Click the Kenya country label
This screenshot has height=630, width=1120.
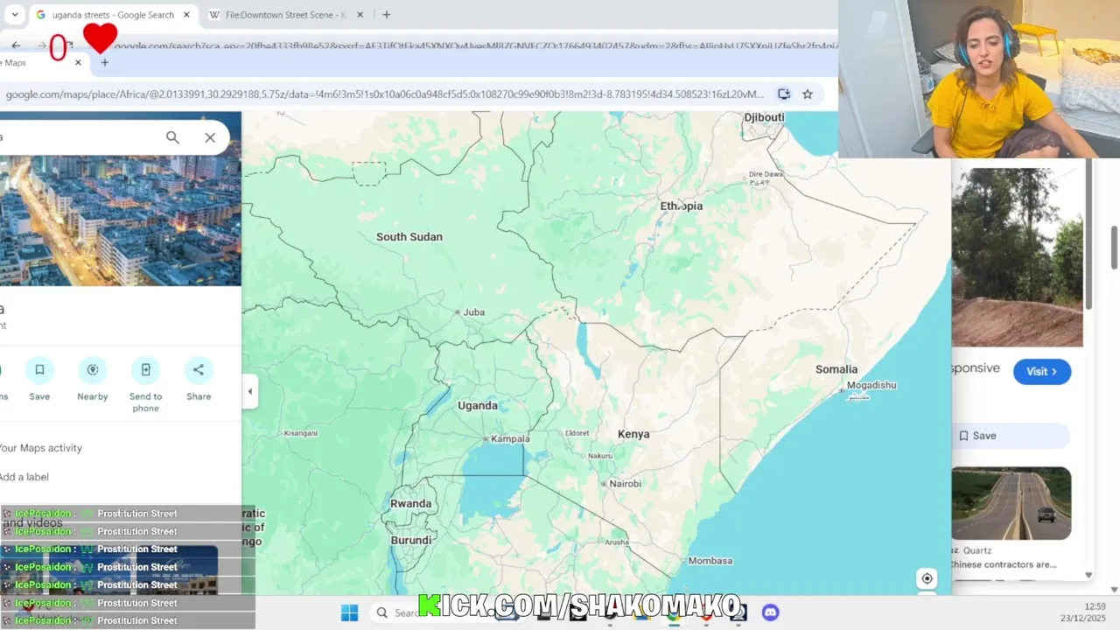[x=633, y=434]
